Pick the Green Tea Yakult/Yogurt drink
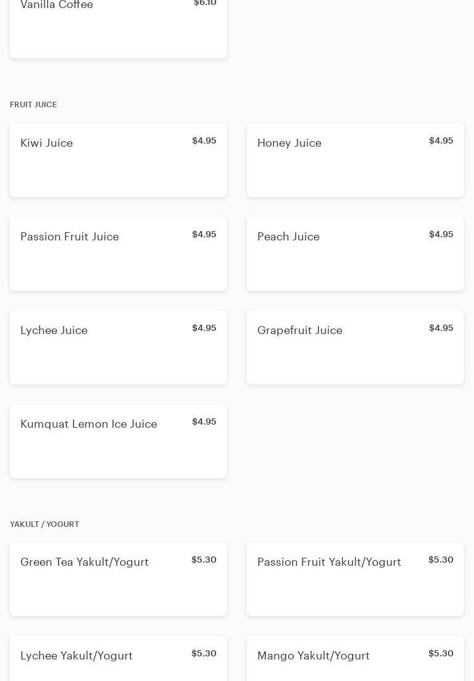The height and width of the screenshot is (681, 474). (118, 579)
